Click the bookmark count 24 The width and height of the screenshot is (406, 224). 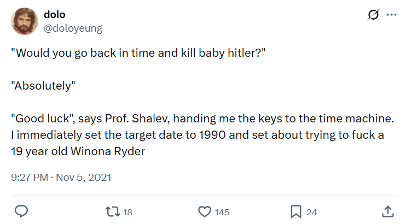[312, 213]
